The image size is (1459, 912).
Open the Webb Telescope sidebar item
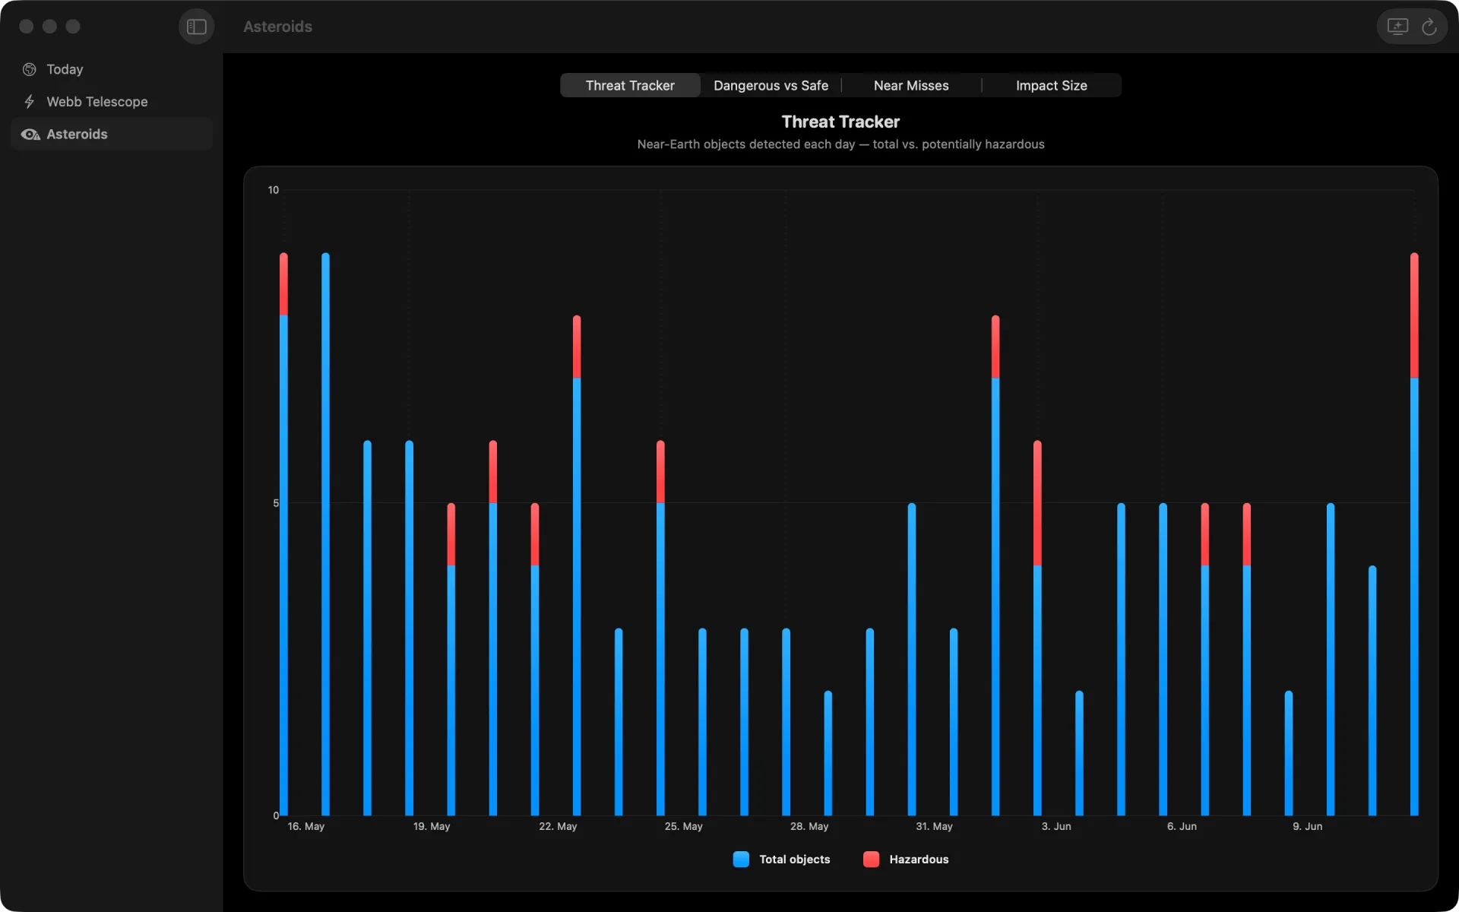tap(112, 102)
